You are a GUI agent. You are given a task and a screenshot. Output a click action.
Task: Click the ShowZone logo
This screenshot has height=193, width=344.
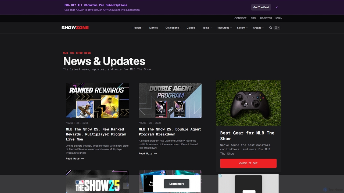(75, 28)
